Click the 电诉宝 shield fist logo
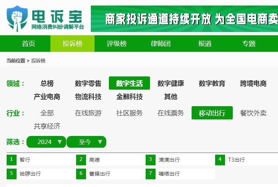 (17, 19)
